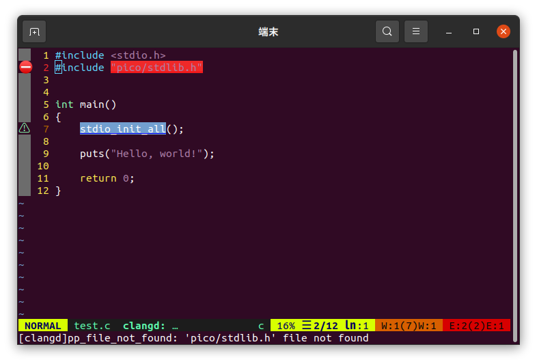Click the puts call on line 9

pos(92,154)
